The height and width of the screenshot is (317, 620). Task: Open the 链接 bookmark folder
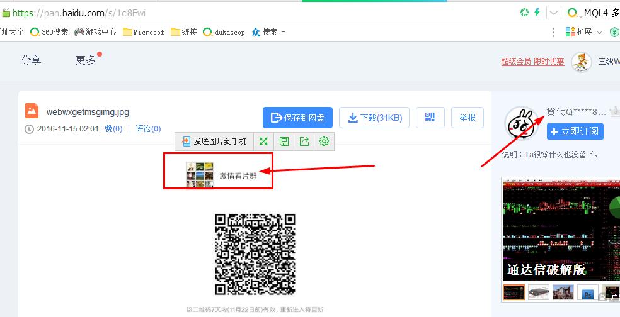(x=184, y=32)
